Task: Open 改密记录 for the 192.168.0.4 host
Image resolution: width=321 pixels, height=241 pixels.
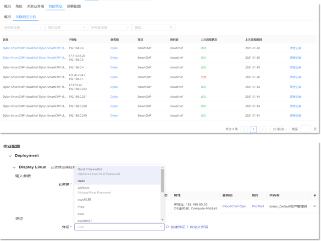Action: tap(295, 67)
